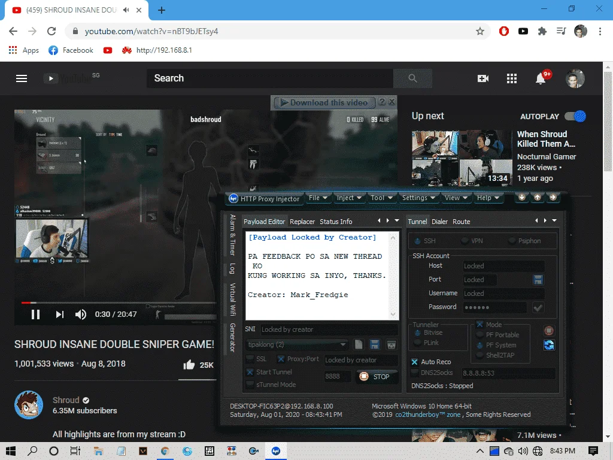Switch to the Dialer tab
Viewport: 613px width, 460px height.
click(x=439, y=222)
